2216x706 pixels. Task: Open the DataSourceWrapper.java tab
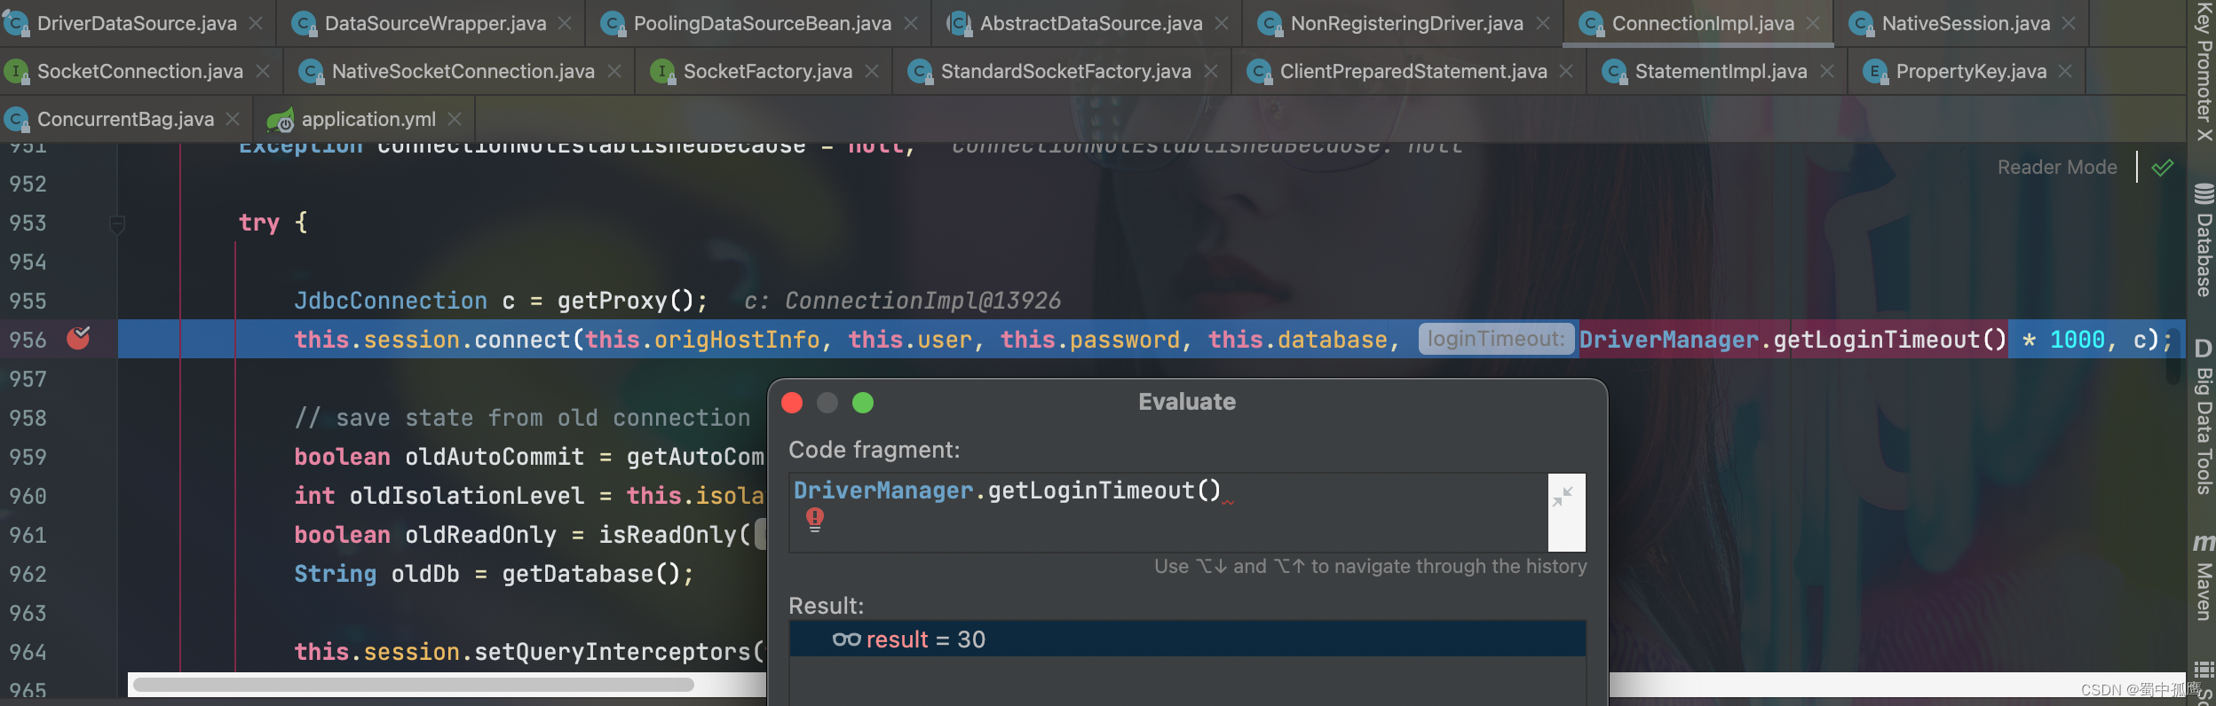[x=435, y=23]
